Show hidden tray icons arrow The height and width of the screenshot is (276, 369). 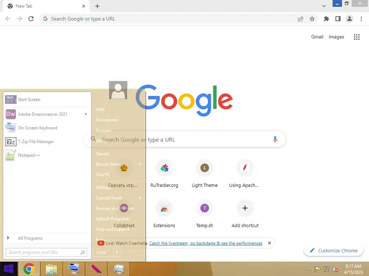pos(309,269)
